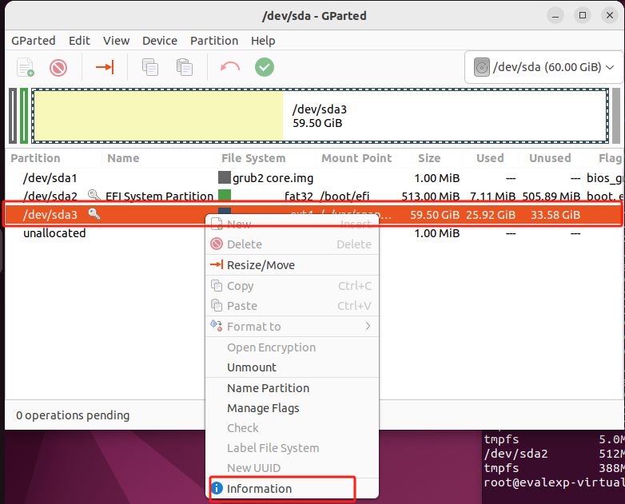Choose Resize/Move in context menu
The height and width of the screenshot is (504, 625).
[261, 265]
